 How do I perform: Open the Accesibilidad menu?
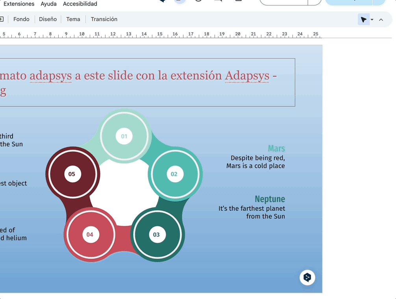coord(80,4)
